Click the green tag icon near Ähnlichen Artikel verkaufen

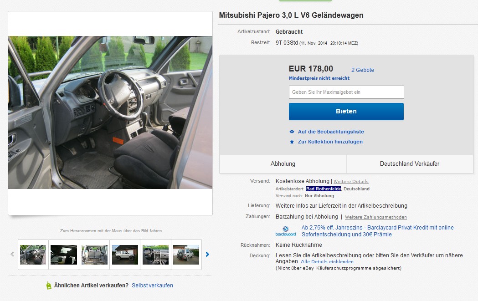click(49, 286)
